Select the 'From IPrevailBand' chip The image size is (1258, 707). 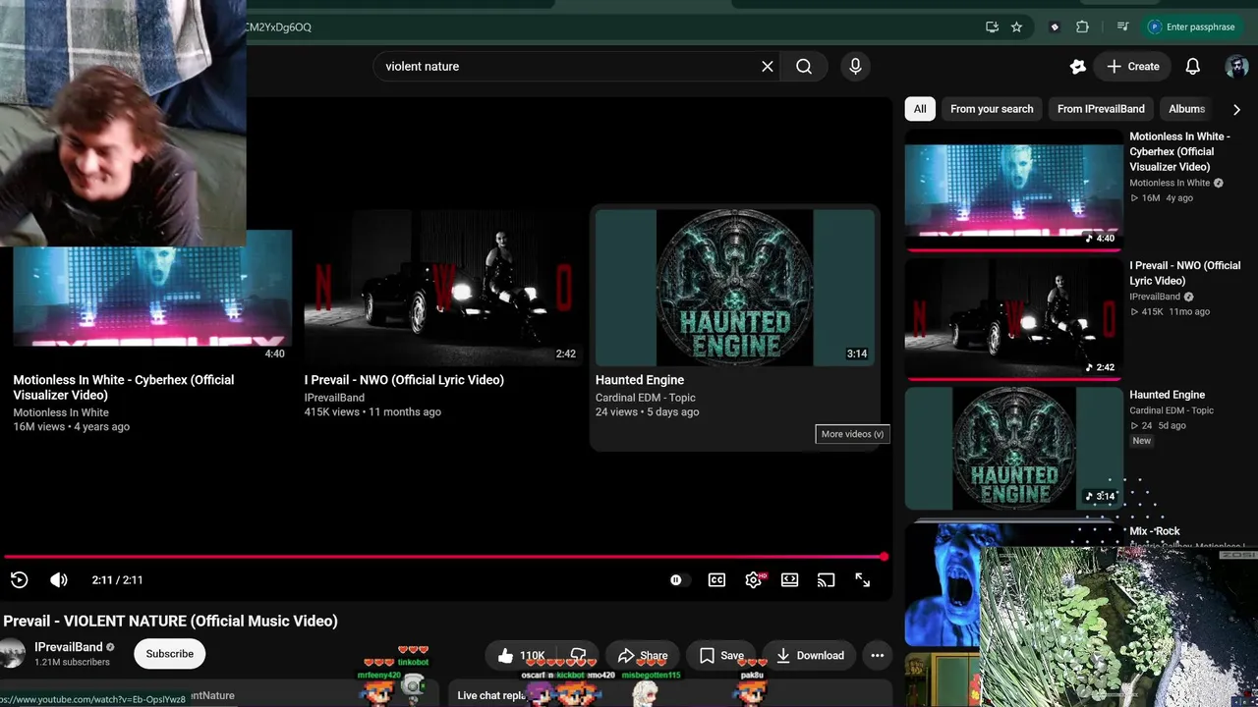[1101, 109]
